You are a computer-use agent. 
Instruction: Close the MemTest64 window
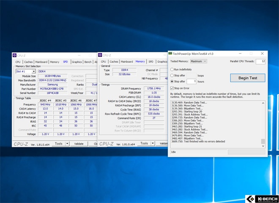coord(262,53)
